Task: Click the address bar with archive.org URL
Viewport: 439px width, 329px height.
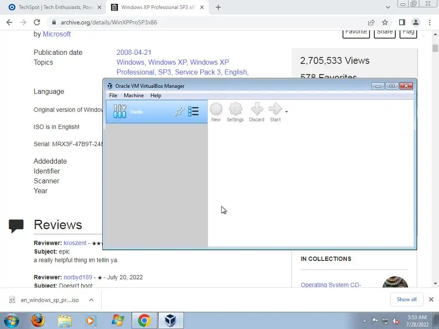Action: tap(207, 22)
